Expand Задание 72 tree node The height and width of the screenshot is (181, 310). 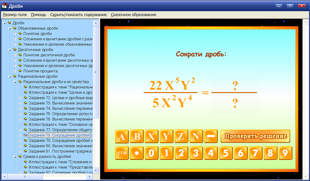20,98
